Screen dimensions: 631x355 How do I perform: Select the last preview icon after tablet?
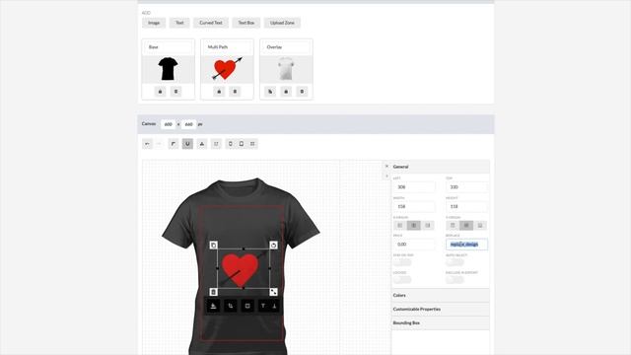[x=252, y=144]
